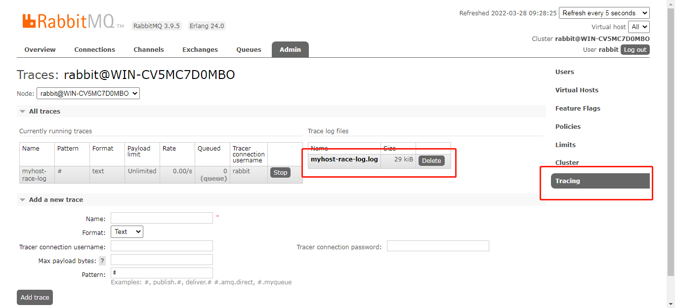Screen dimensions: 675x308
Task: Open the Node selection dropdown
Action: (88, 93)
